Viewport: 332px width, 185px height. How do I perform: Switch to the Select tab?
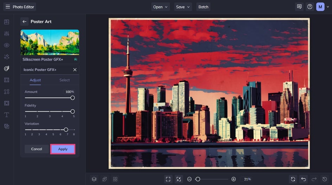(64, 80)
